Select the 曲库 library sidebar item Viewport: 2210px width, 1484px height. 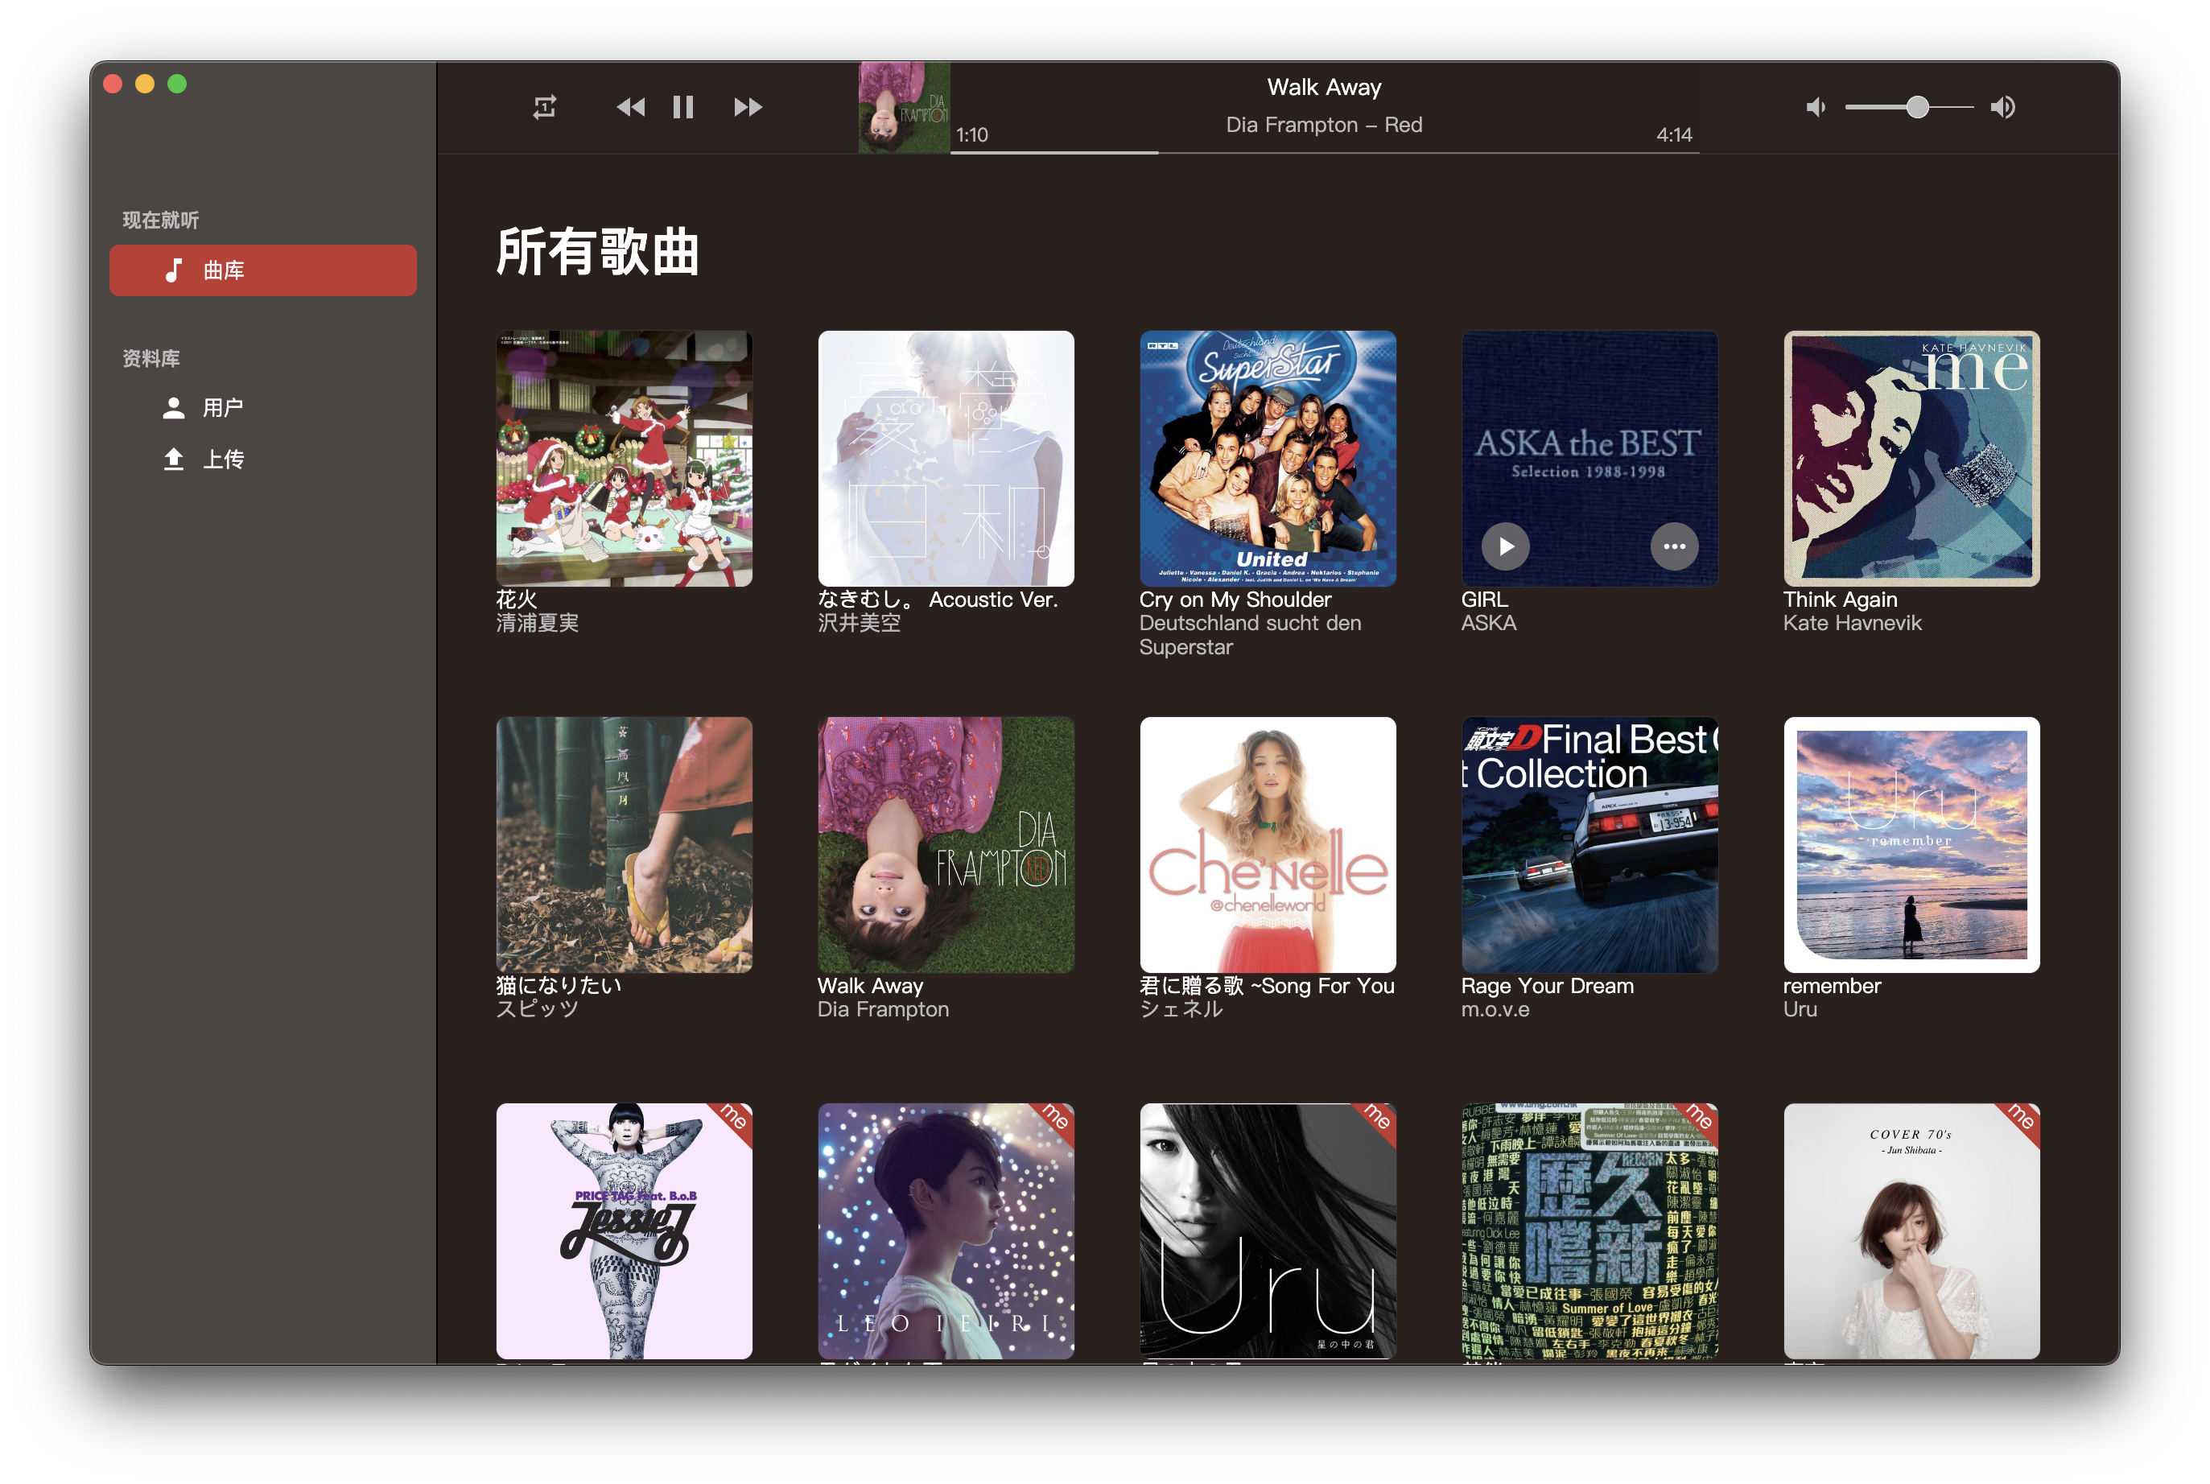[262, 270]
